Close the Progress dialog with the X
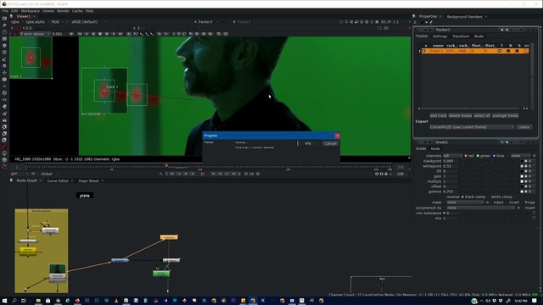 (337, 136)
